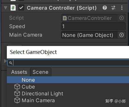The image size is (129, 107).
Task: Disable the Camera Controller component checkbox
Action: tap(21, 8)
